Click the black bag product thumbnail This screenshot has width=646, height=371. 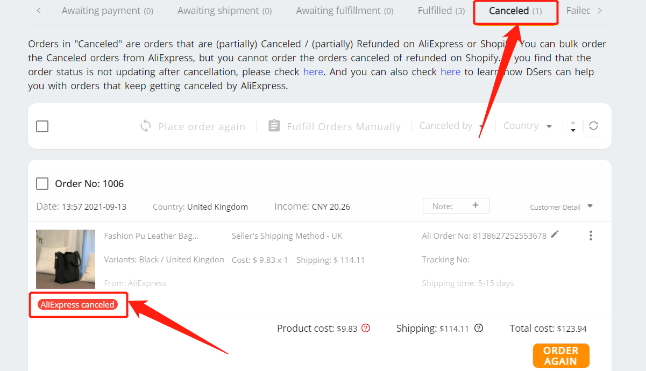[x=66, y=259]
